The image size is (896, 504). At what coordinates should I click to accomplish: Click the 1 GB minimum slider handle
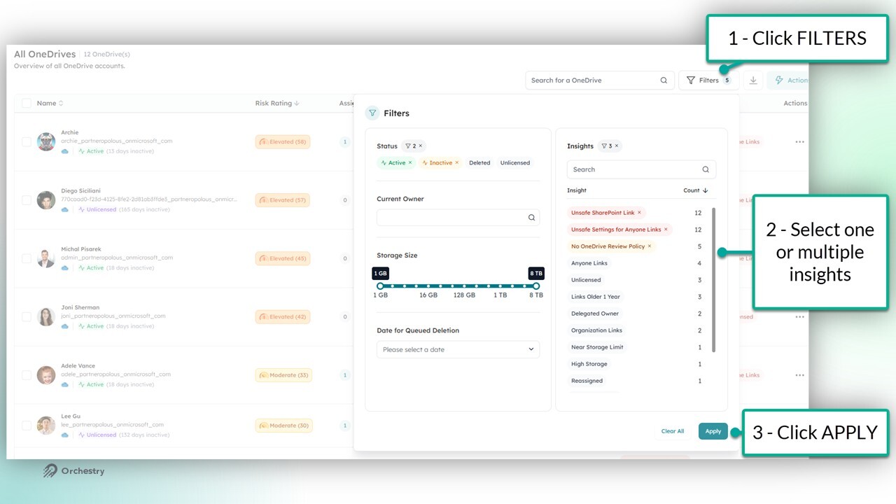(380, 286)
